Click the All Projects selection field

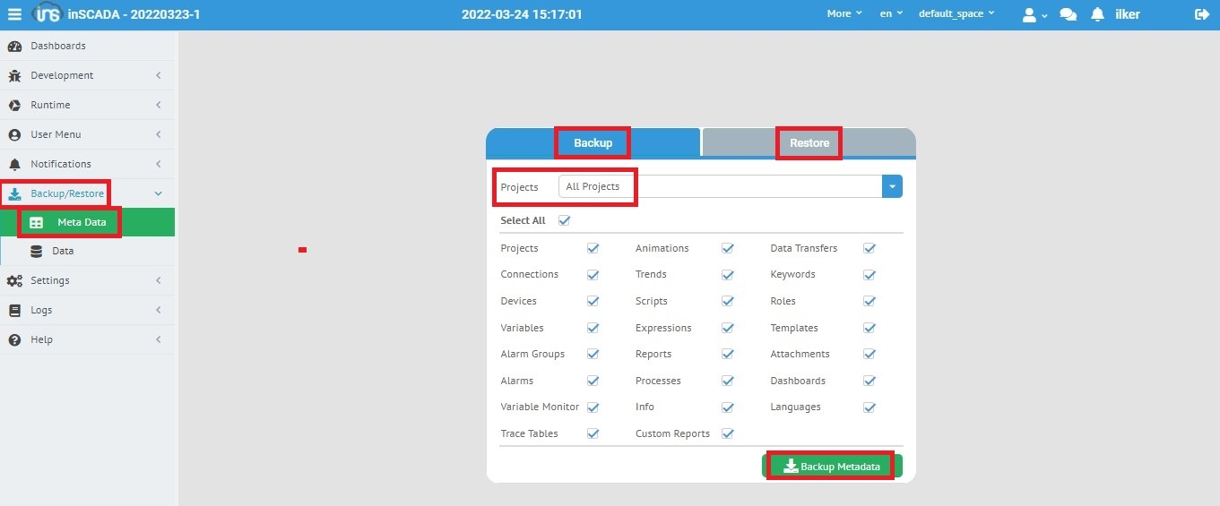click(717, 186)
